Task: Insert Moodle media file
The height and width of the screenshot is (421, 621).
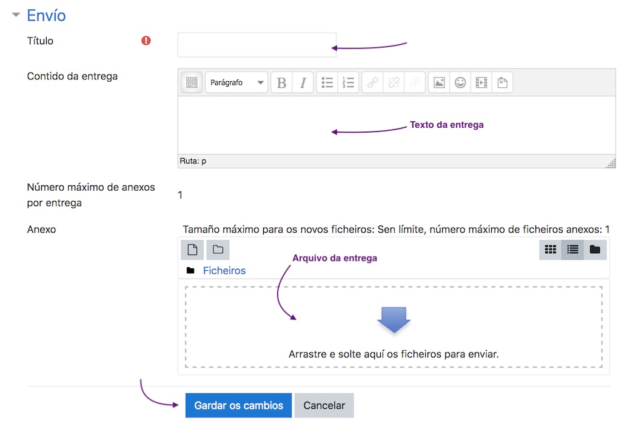Action: coord(482,83)
